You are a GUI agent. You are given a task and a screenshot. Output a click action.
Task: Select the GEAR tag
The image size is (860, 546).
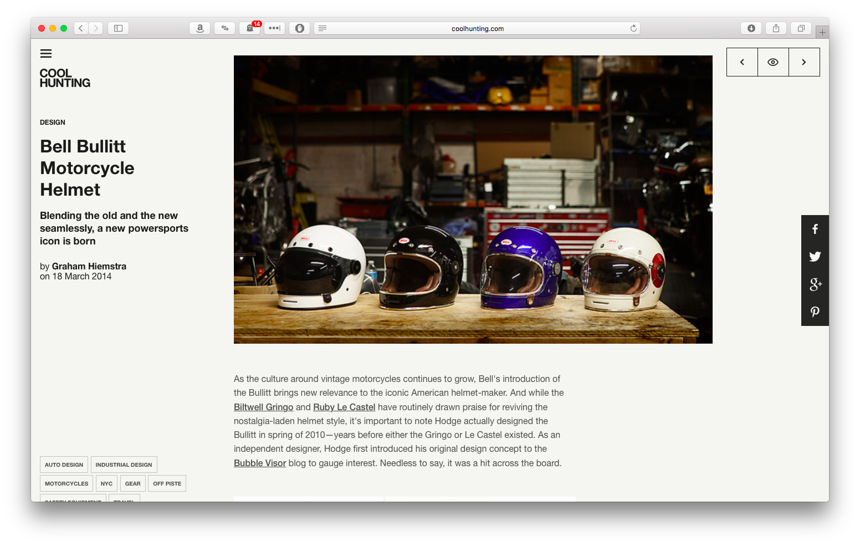tap(133, 483)
